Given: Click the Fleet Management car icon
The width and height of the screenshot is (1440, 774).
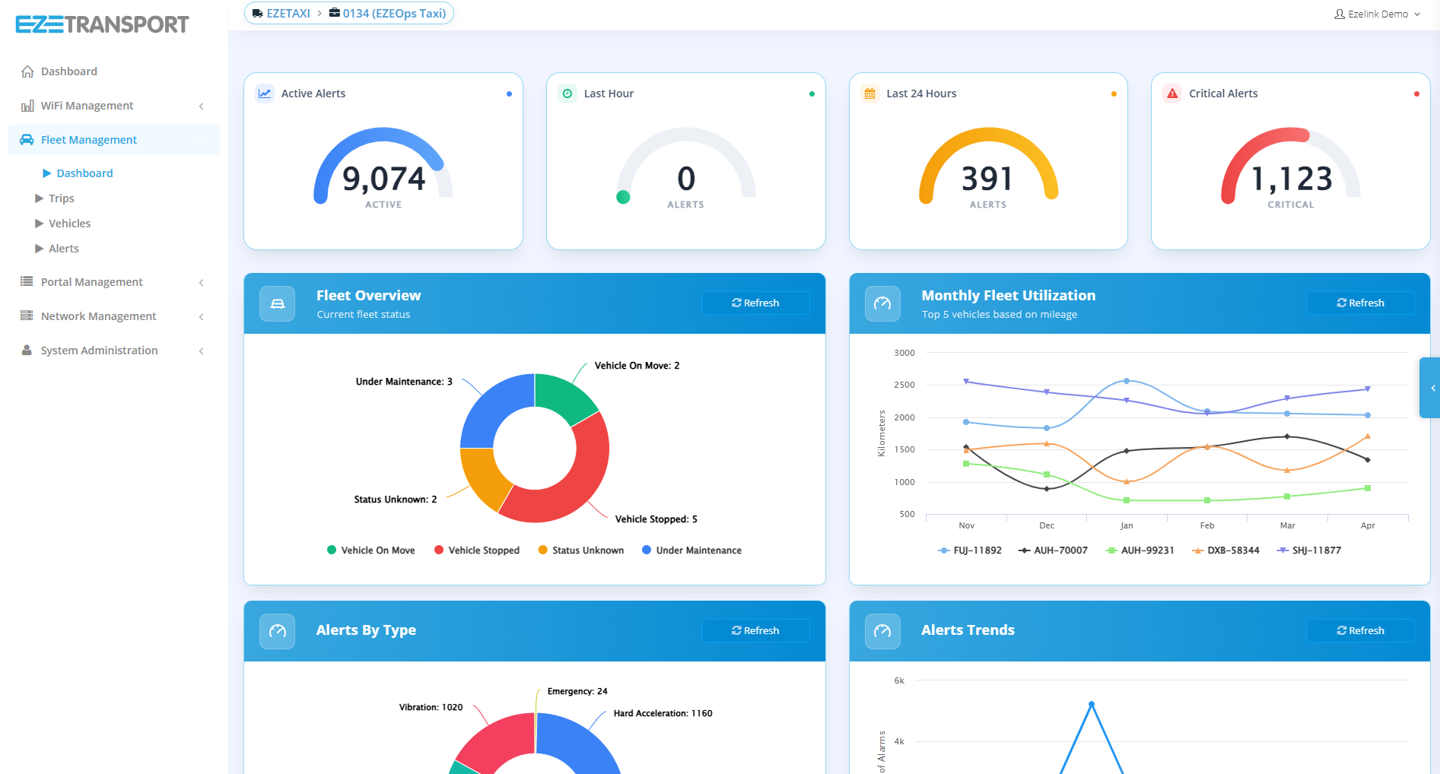Looking at the screenshot, I should pos(27,140).
